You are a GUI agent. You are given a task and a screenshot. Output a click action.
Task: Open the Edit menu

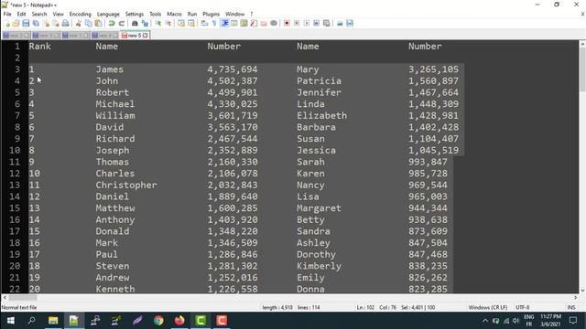click(21, 14)
